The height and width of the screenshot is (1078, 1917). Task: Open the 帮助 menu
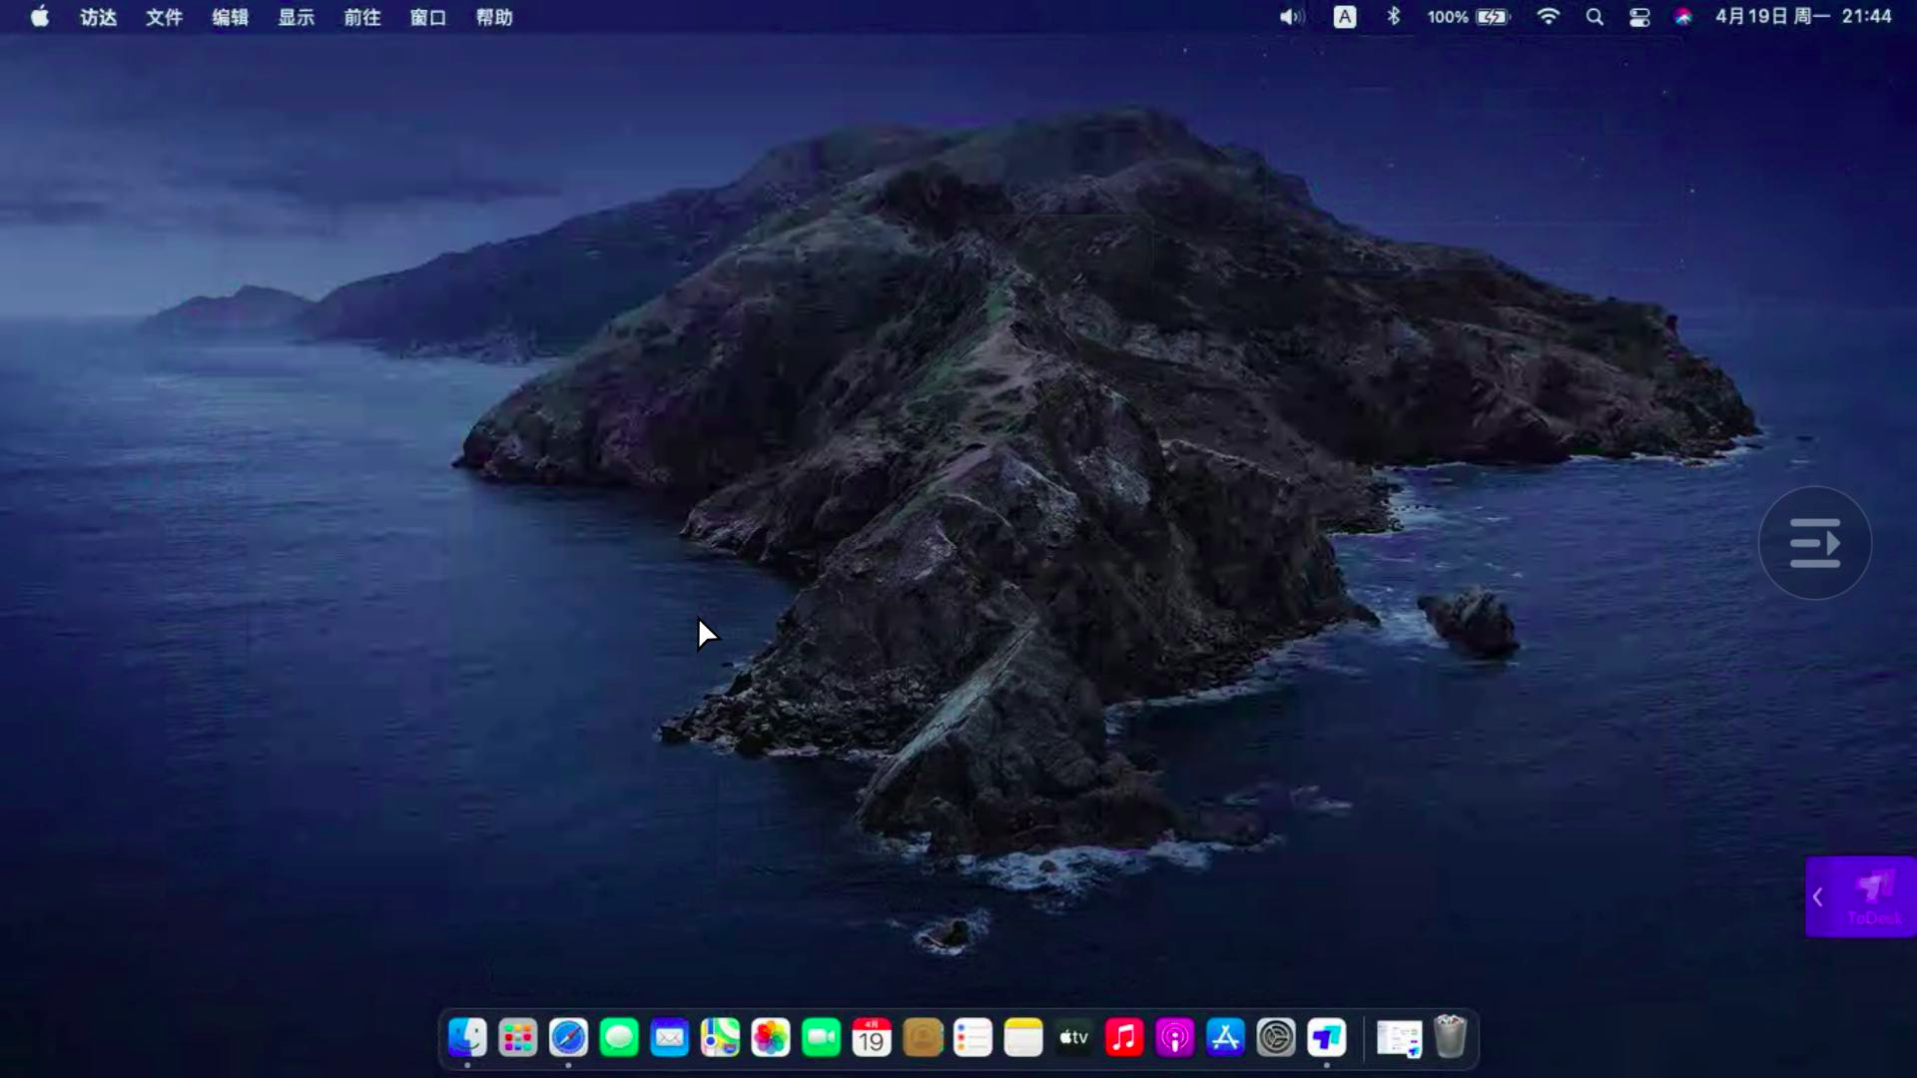point(494,17)
